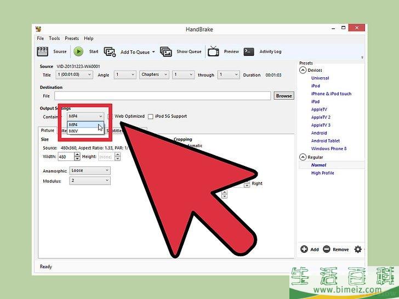Open Add To Queue dropdown arrow
Screen dimensions: 399x299
point(153,52)
